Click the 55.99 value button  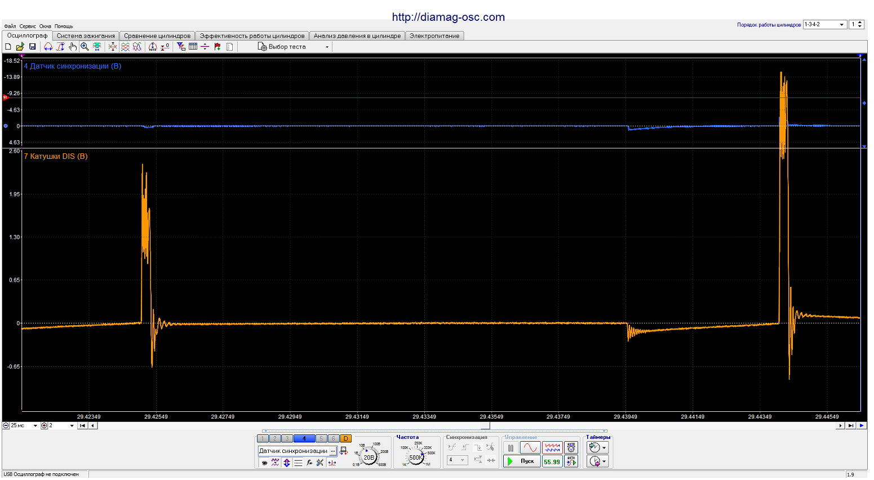(552, 461)
